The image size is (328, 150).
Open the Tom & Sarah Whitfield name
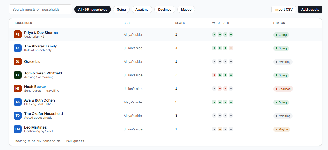click(43, 73)
